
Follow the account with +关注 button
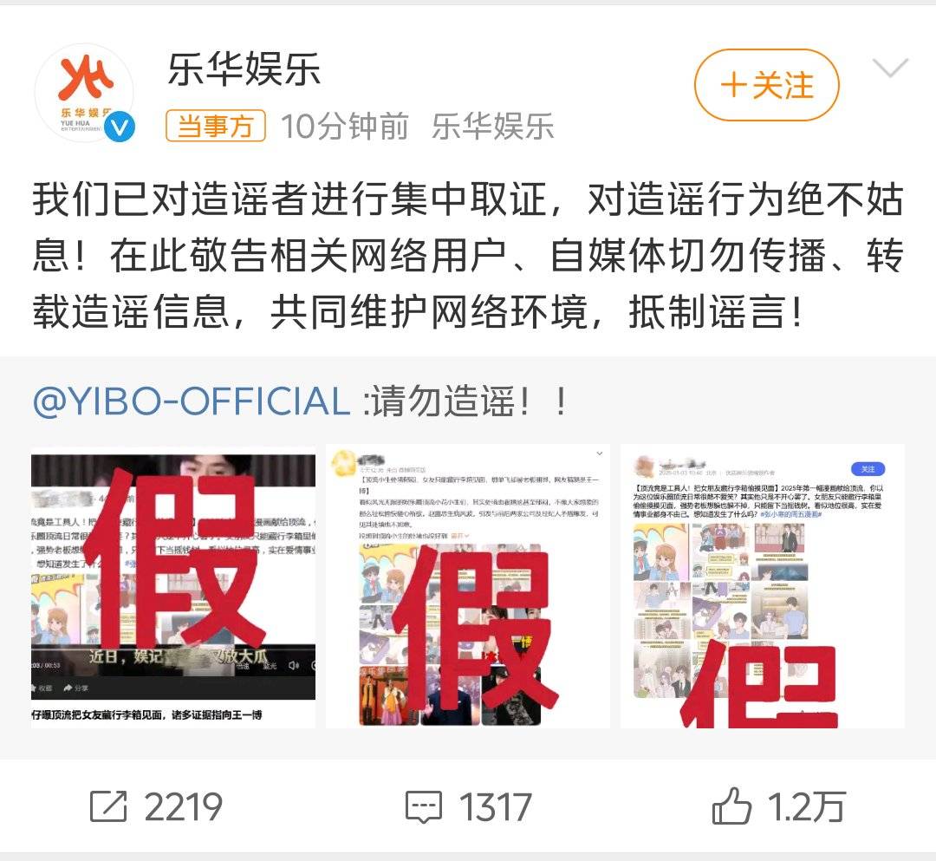click(x=766, y=85)
